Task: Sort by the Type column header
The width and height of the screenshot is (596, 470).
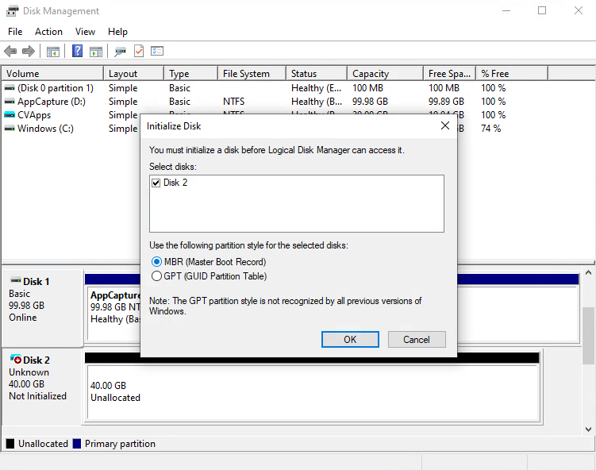Action: pos(190,73)
